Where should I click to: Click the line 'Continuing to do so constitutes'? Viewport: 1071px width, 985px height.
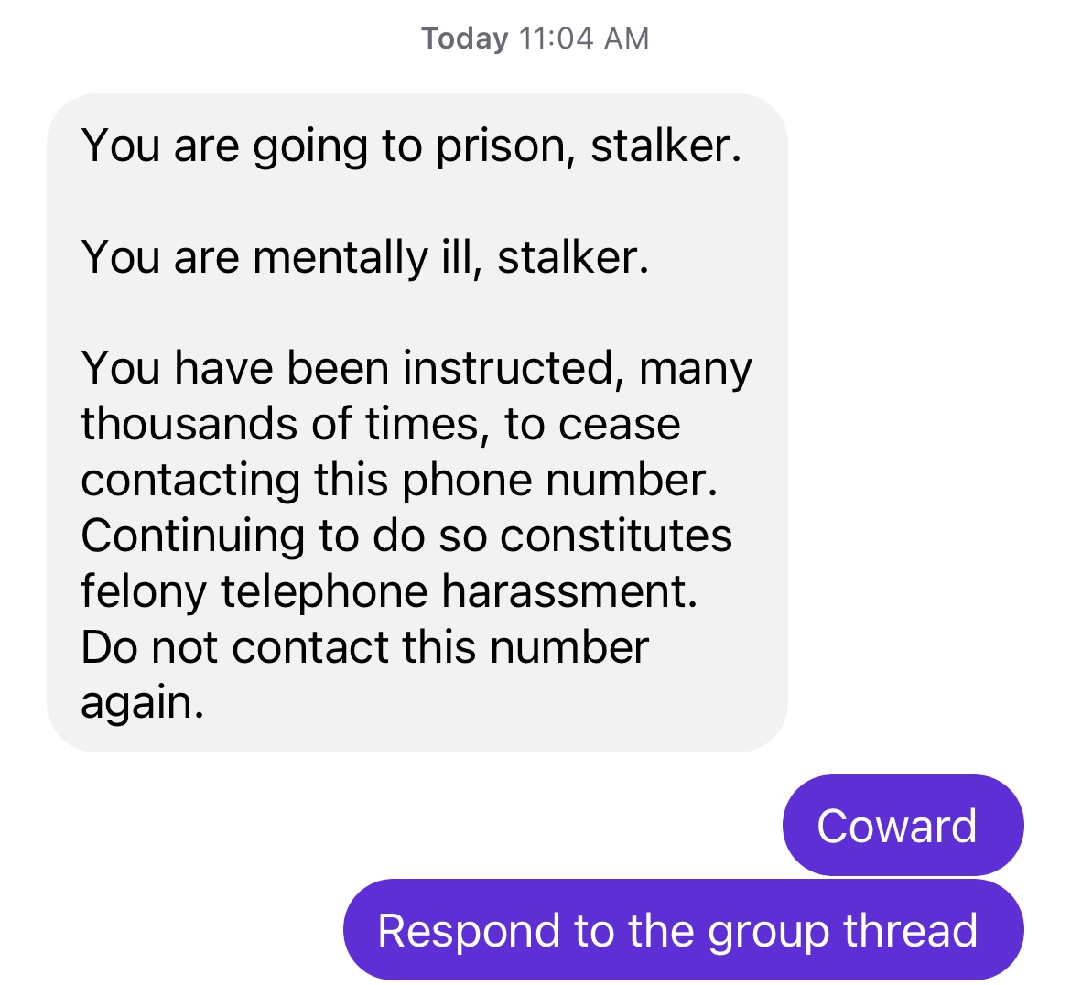tap(406, 536)
